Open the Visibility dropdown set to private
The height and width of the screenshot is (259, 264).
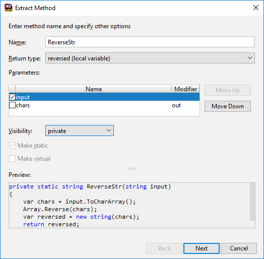(x=80, y=131)
